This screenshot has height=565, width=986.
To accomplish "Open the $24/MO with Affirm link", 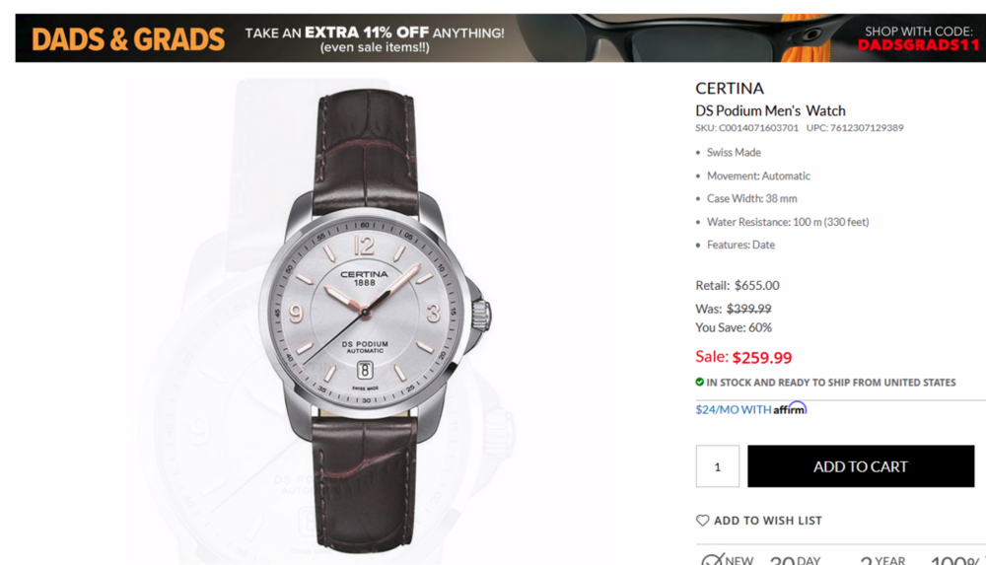I will point(750,409).
